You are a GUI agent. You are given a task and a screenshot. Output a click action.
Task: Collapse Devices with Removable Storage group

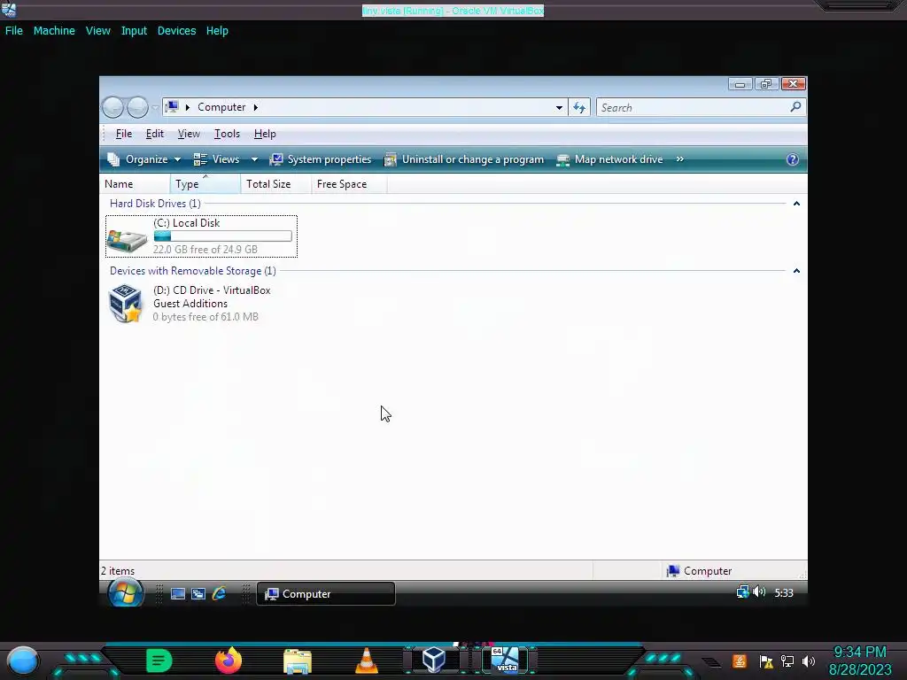(x=796, y=271)
